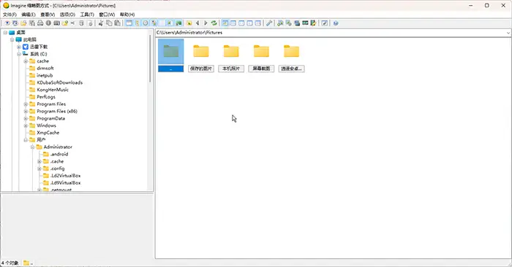512x267 pixels.
Task: Toggle the folder tree panel toolbar button
Action: tap(129, 23)
